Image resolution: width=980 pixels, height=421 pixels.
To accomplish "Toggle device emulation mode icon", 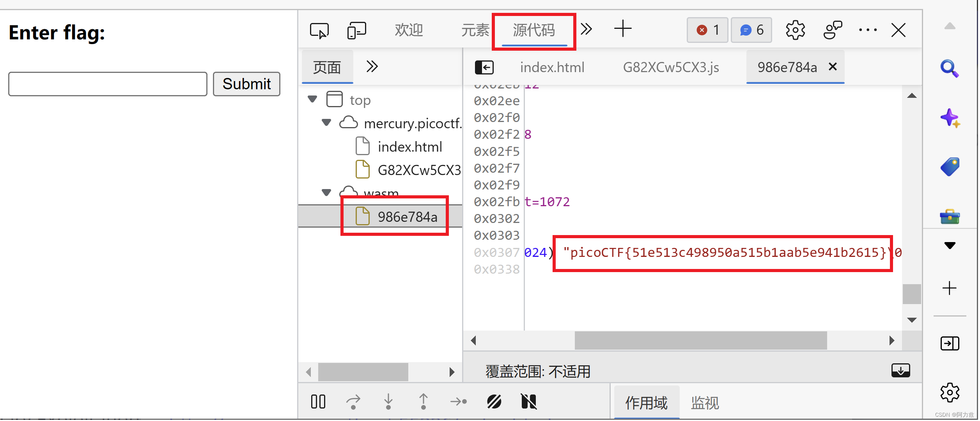I will (356, 30).
